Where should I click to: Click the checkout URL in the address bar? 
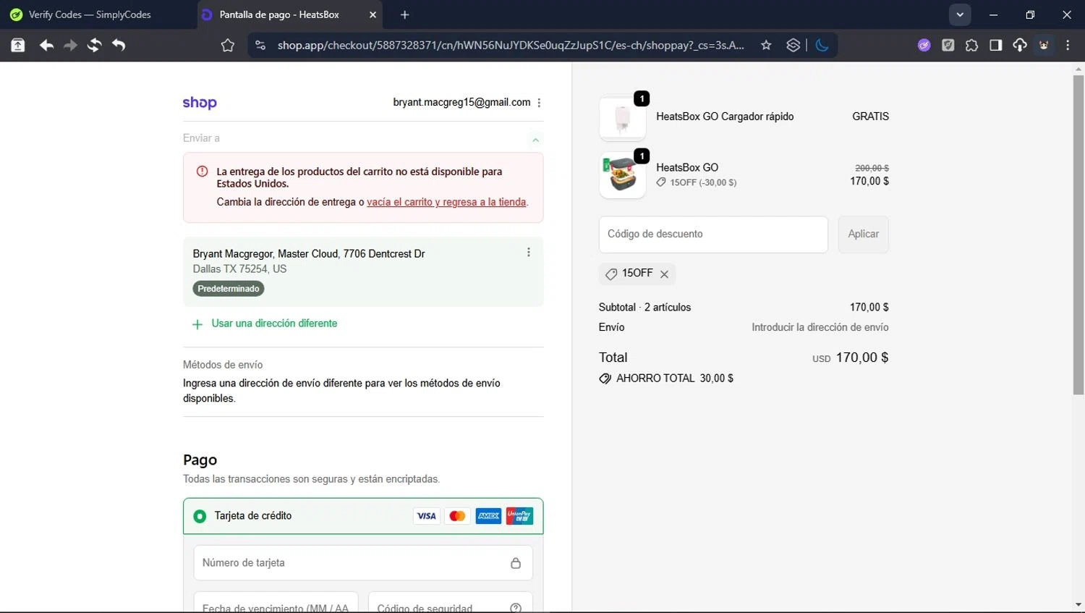pyautogui.click(x=511, y=46)
